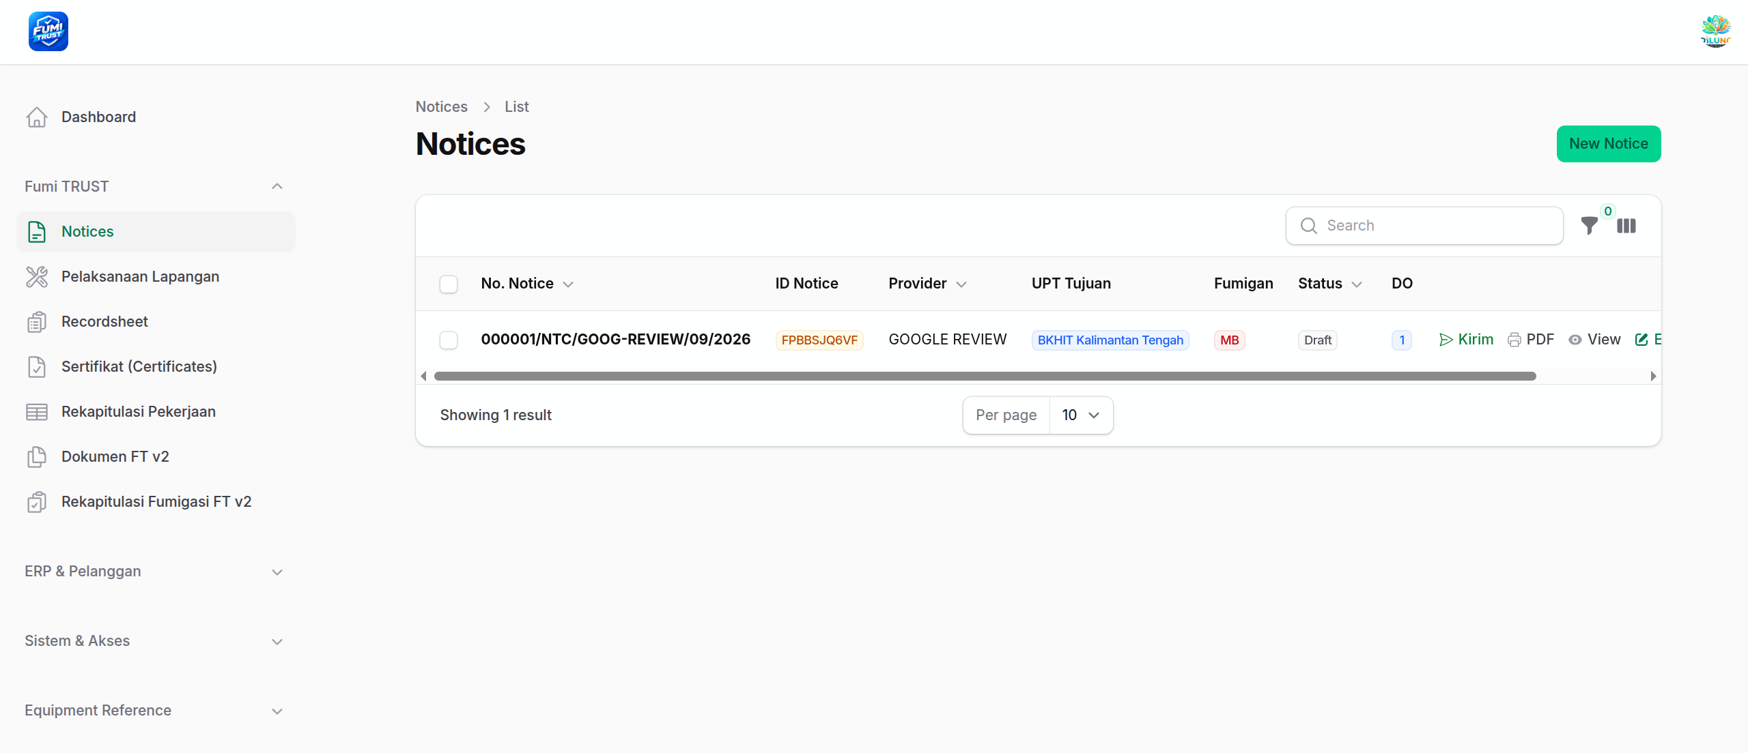
Task: Focus the Search input field
Action: pyautogui.click(x=1424, y=226)
